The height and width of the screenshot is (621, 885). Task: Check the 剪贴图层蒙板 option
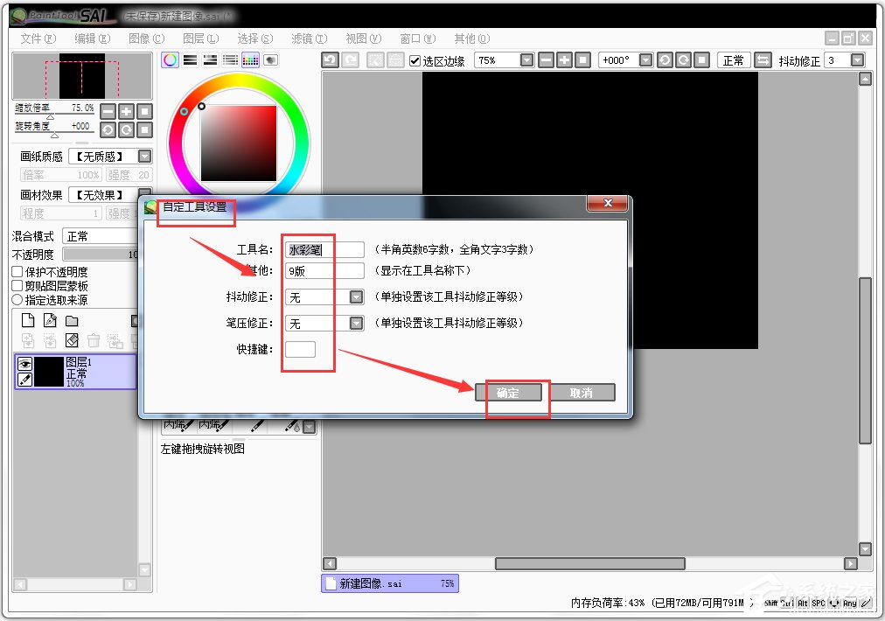point(16,284)
